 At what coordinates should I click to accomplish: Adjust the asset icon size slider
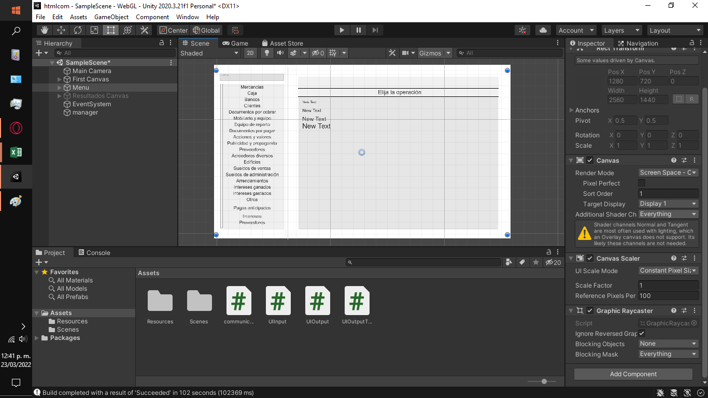coord(544,381)
